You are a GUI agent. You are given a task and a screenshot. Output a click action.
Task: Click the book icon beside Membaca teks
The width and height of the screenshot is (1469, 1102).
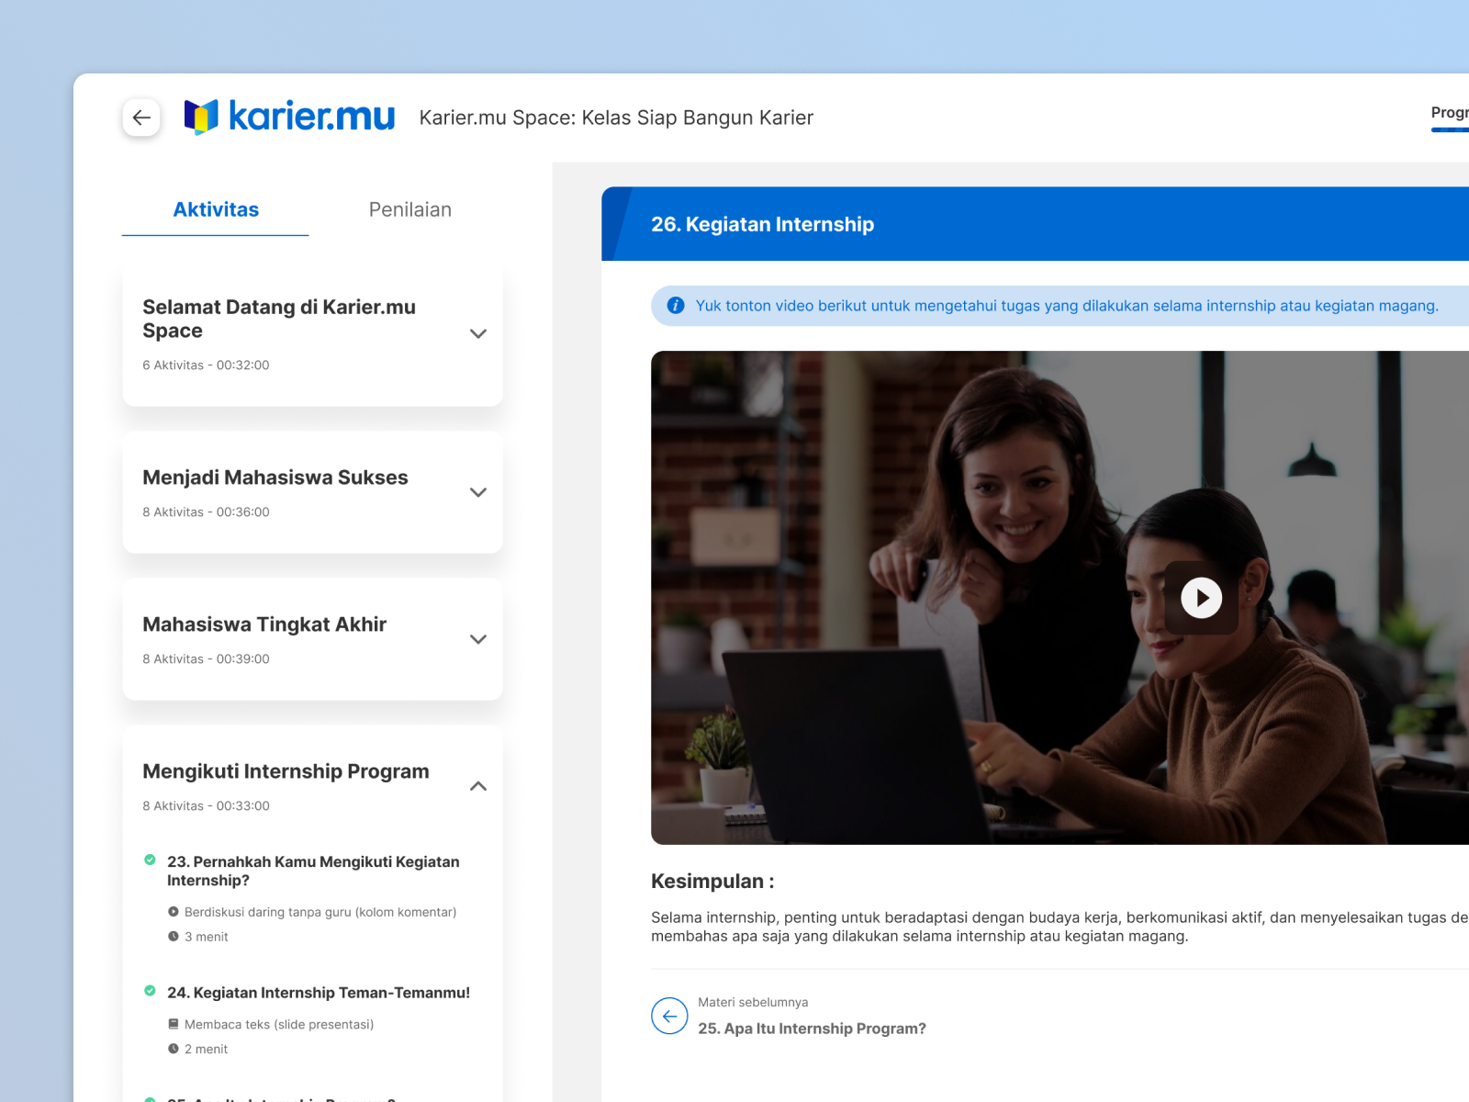pos(174,1024)
